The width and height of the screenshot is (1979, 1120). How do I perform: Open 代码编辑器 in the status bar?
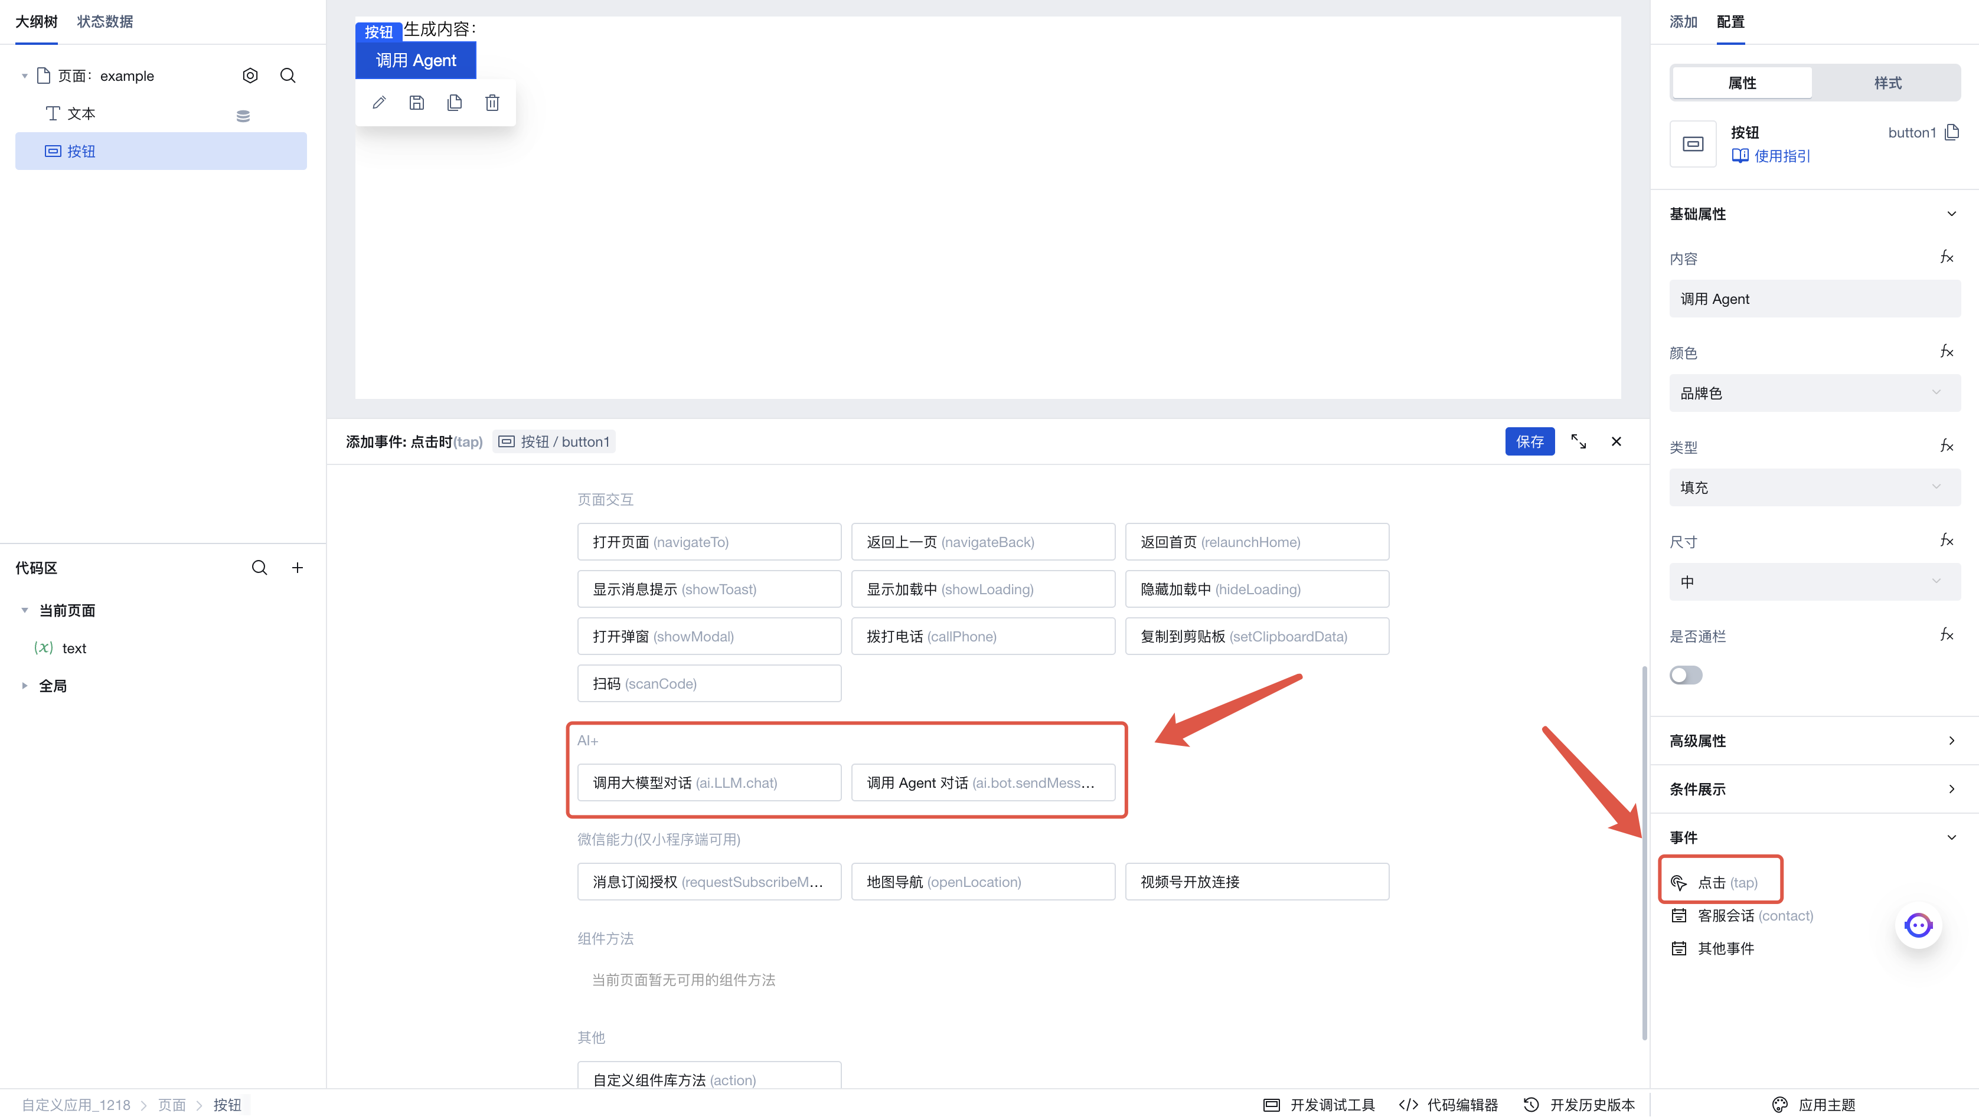[1448, 1105]
